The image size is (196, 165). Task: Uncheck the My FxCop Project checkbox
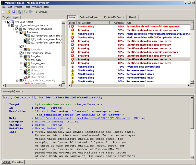point(9,22)
